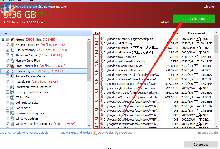Open View History link
Image resolution: width=220 pixels, height=149 pixels.
point(57,7)
